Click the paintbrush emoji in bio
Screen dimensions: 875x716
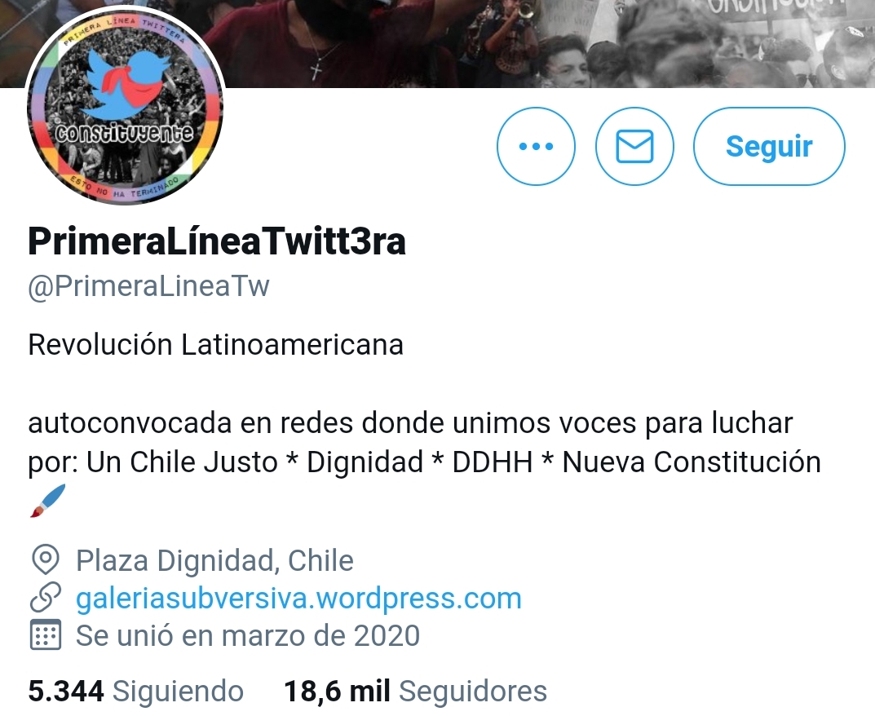coord(47,501)
